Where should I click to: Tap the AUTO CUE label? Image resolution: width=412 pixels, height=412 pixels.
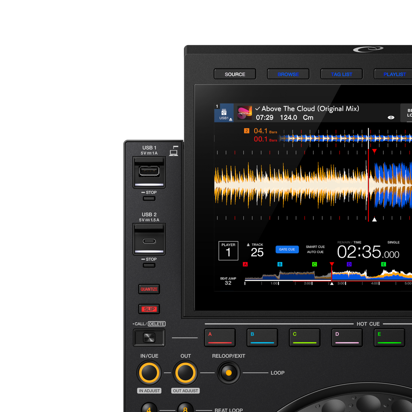[315, 252]
